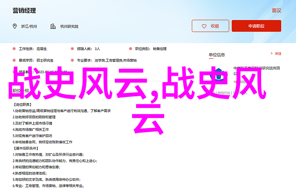This screenshot has width=296, height=193.
Task: Click the bullet icon next to 最低学历
Action: [14, 60]
